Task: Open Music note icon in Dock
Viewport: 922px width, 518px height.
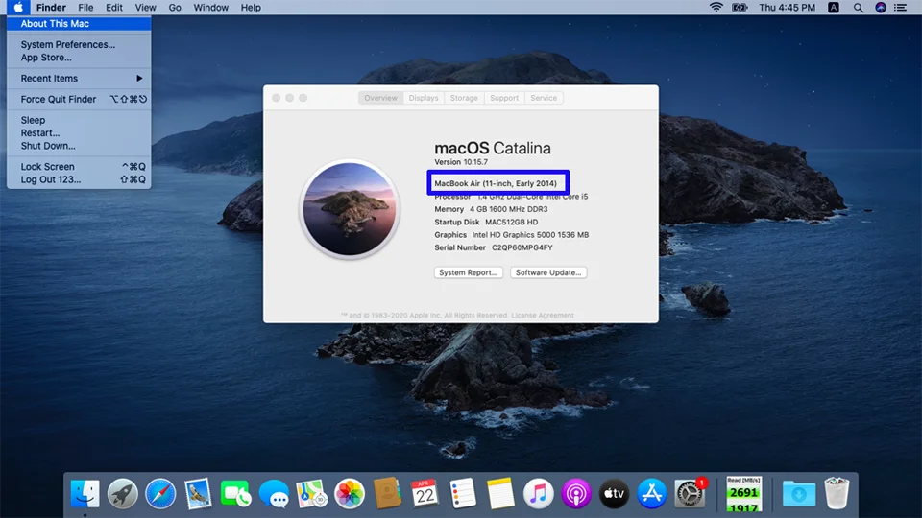Action: (x=538, y=493)
